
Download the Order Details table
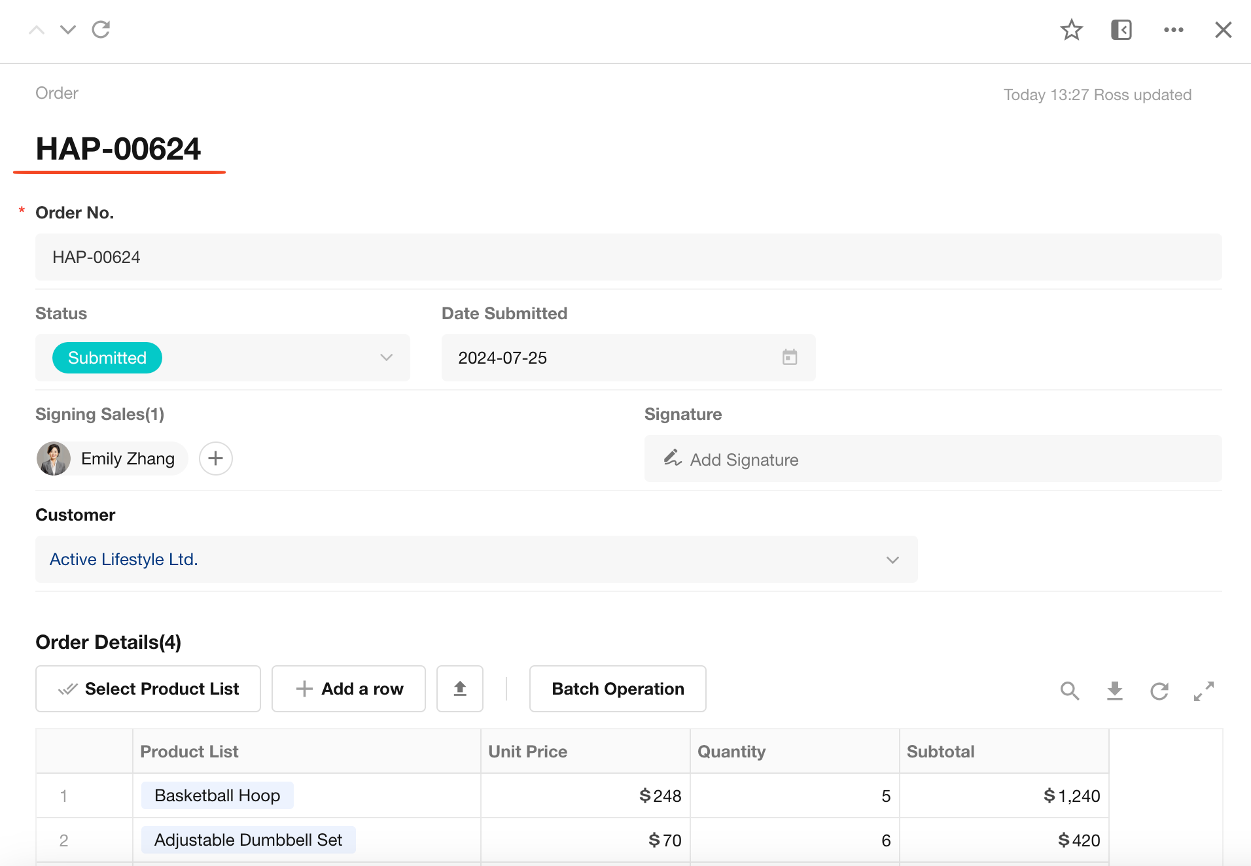click(1115, 691)
